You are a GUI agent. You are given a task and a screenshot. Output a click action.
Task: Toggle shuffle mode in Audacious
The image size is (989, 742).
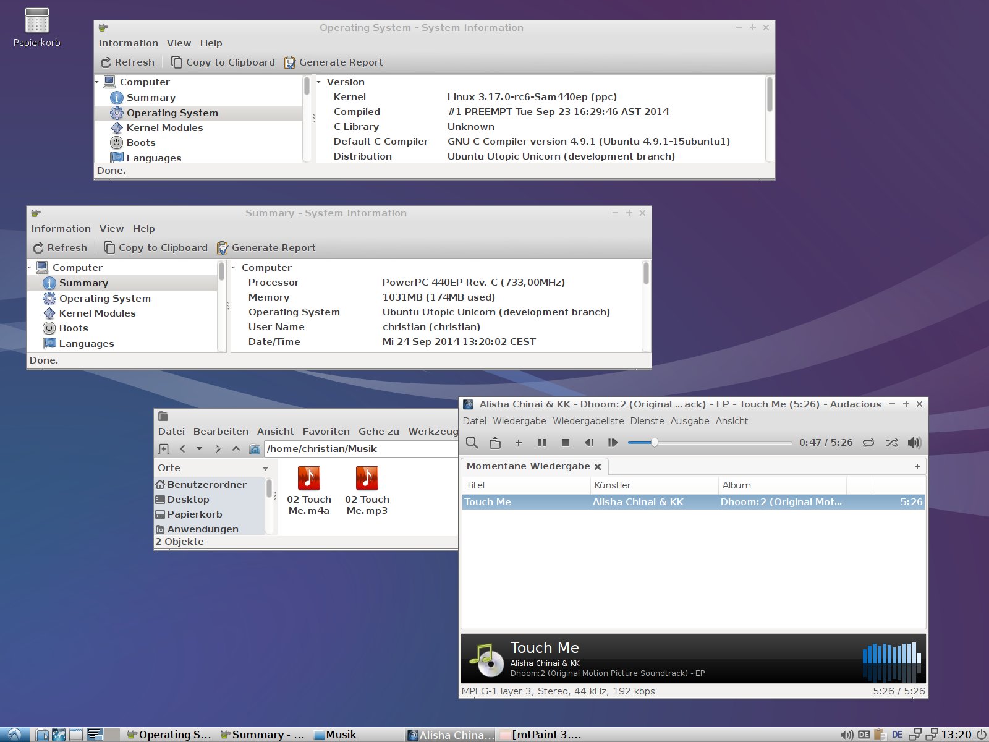tap(891, 443)
